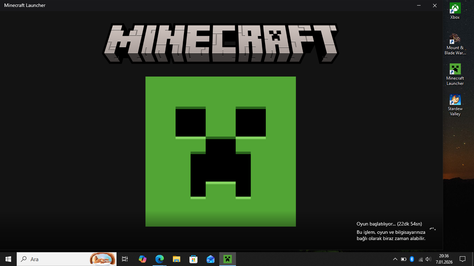Viewport: 474px width, 266px height.
Task: Click the "Minecraft Launcher" window title text
Action: pos(25,5)
